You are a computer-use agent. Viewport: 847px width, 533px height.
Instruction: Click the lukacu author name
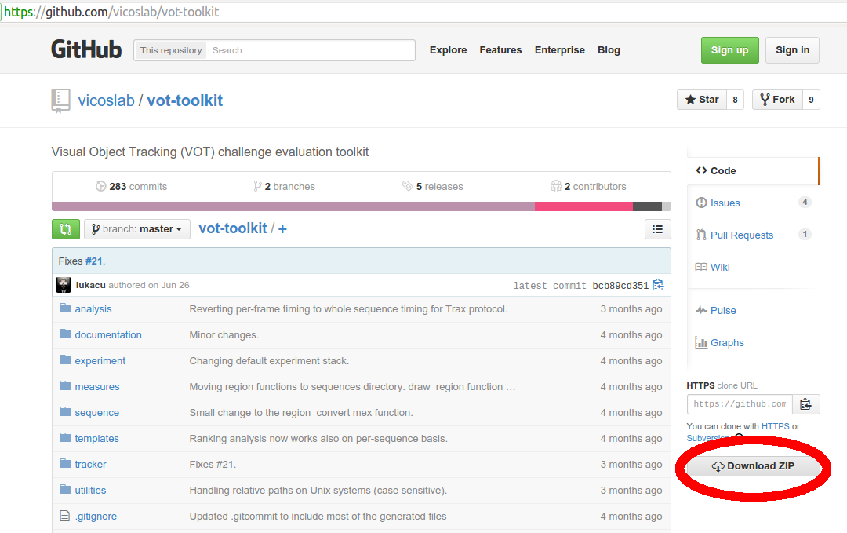coord(91,285)
